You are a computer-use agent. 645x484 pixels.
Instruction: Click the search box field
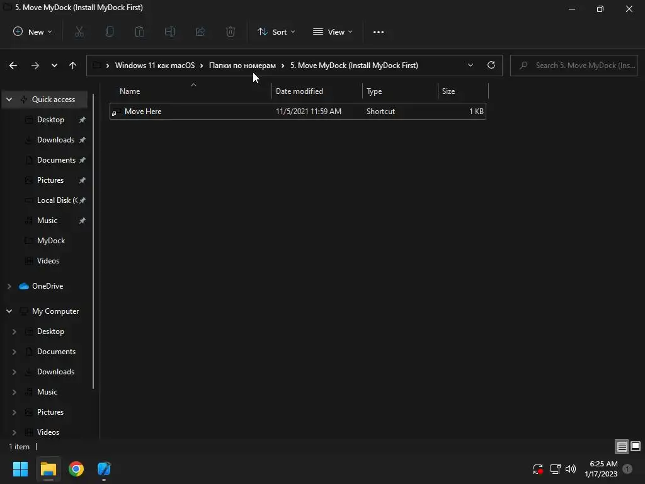tap(573, 66)
